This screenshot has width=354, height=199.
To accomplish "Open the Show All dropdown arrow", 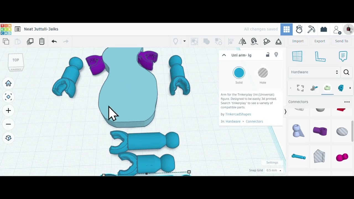I will click(x=184, y=41).
